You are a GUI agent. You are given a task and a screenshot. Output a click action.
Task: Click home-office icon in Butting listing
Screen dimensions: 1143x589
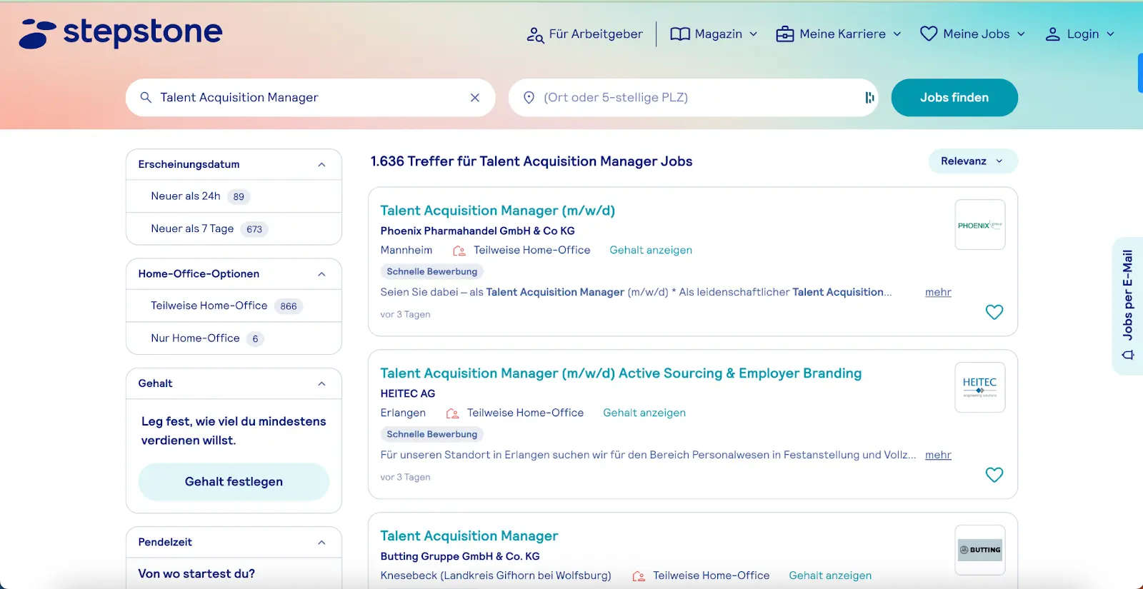click(639, 576)
